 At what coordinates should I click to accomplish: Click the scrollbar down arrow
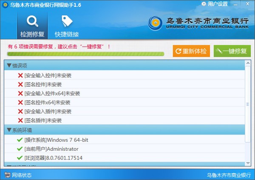248,163
